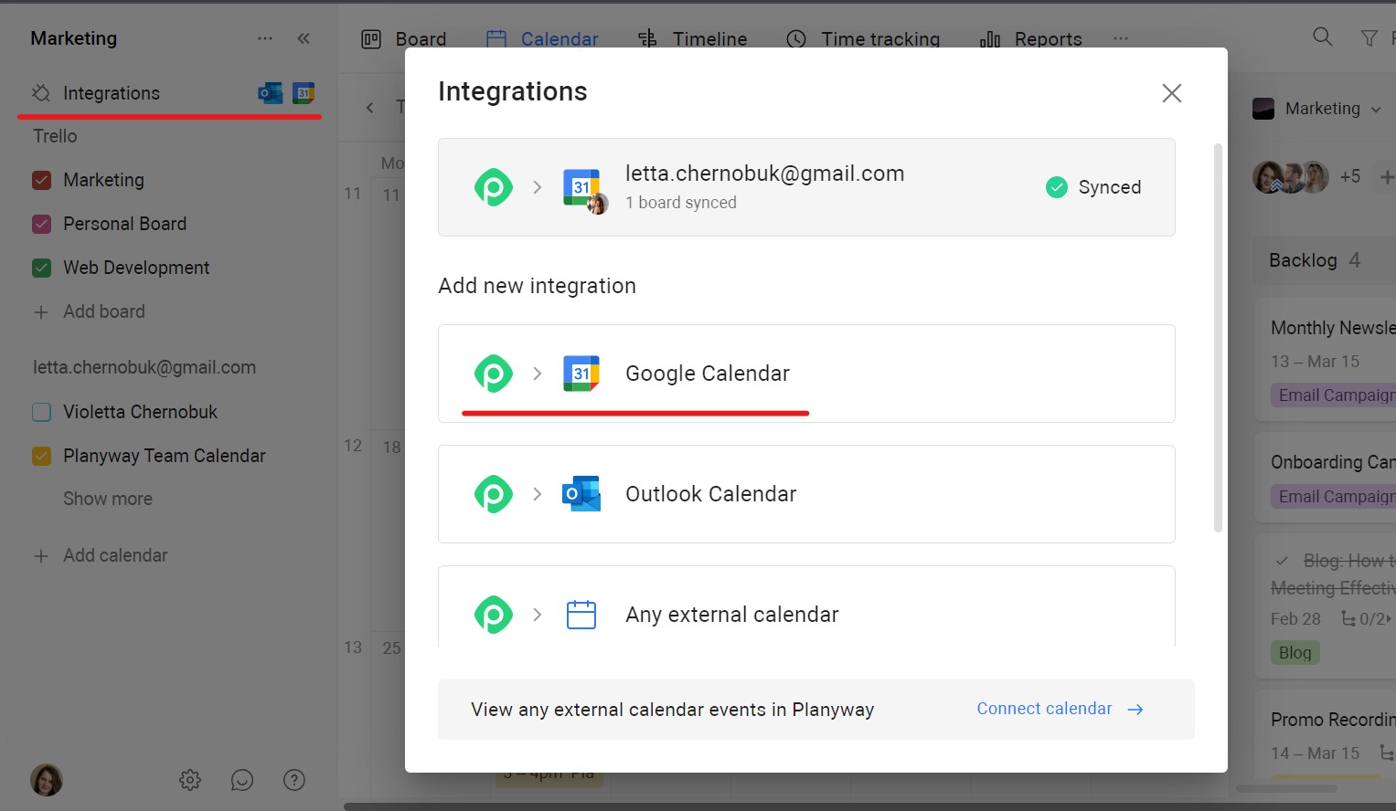Screen dimensions: 1396x811
Task: Switch to the Timeline tab
Action: click(x=692, y=38)
